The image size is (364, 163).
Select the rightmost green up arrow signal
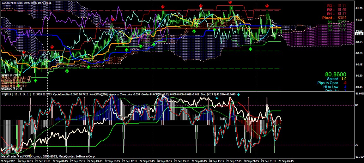click(251, 49)
